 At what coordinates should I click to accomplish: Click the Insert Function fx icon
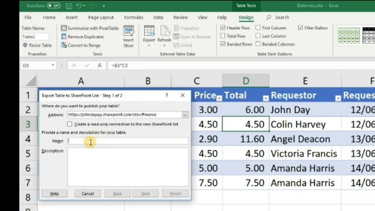click(100, 65)
